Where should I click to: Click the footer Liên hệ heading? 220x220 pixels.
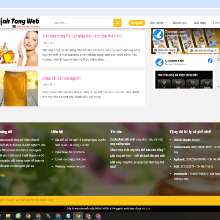pyautogui.click(x=57, y=132)
